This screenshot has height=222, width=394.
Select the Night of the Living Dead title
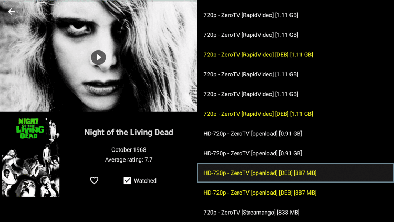129,133
